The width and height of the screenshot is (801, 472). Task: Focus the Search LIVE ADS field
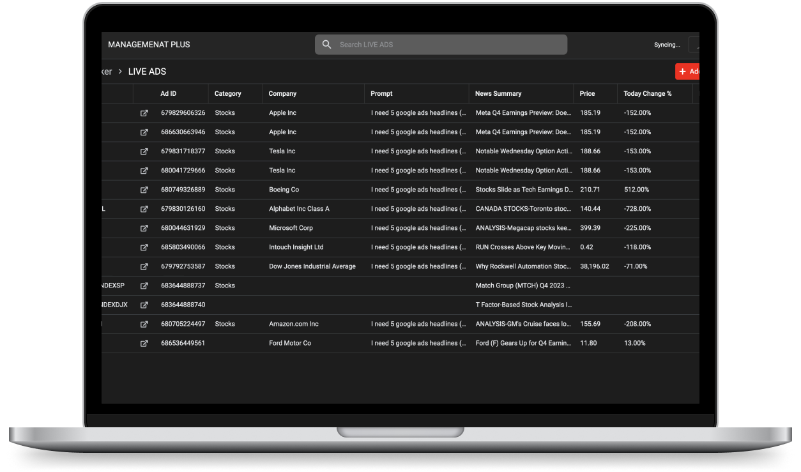point(441,45)
